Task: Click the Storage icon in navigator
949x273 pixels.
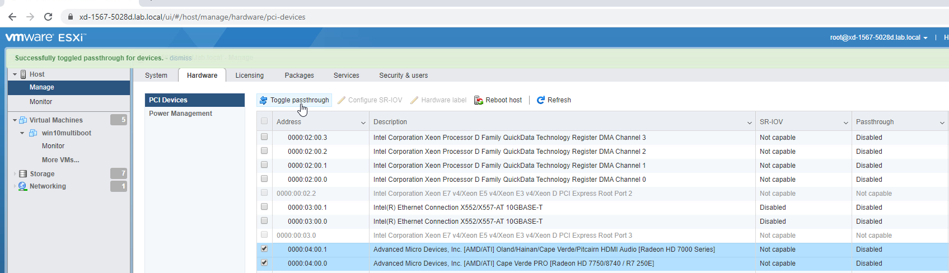Action: [x=23, y=174]
